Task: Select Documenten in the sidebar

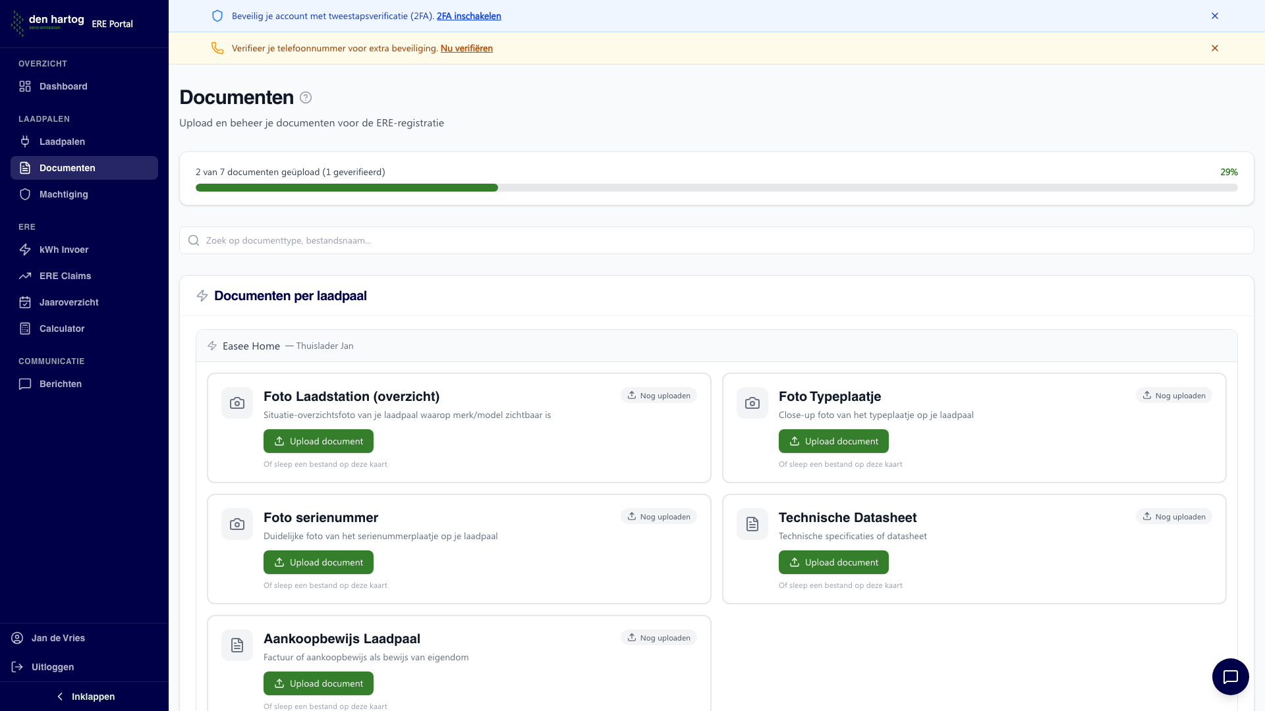Action: pyautogui.click(x=84, y=168)
